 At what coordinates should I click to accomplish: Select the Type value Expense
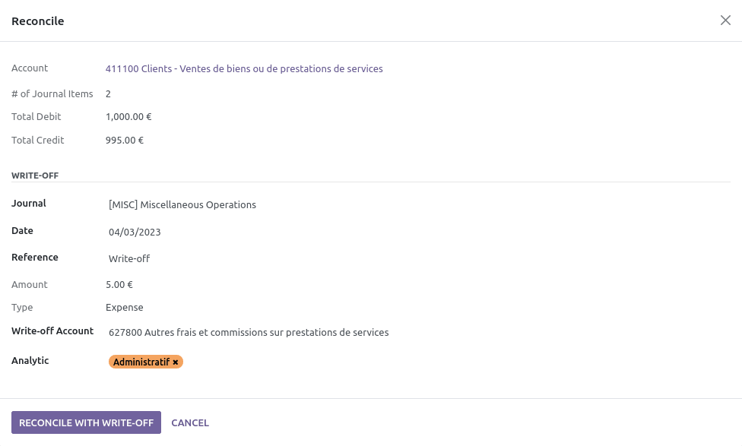point(125,308)
